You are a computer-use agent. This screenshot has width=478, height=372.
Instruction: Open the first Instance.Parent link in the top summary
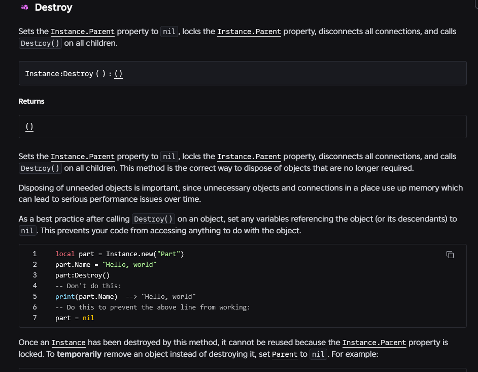click(x=83, y=32)
